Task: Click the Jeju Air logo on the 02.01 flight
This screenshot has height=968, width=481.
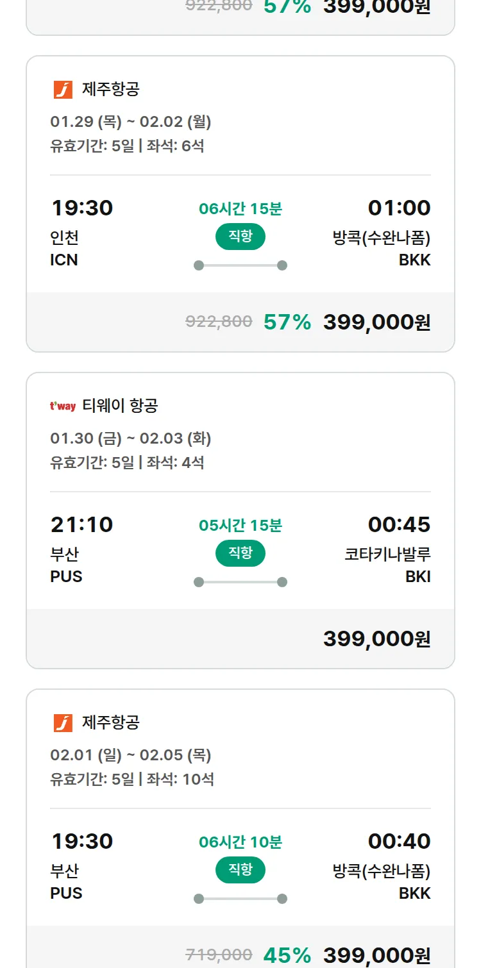Action: 63,723
